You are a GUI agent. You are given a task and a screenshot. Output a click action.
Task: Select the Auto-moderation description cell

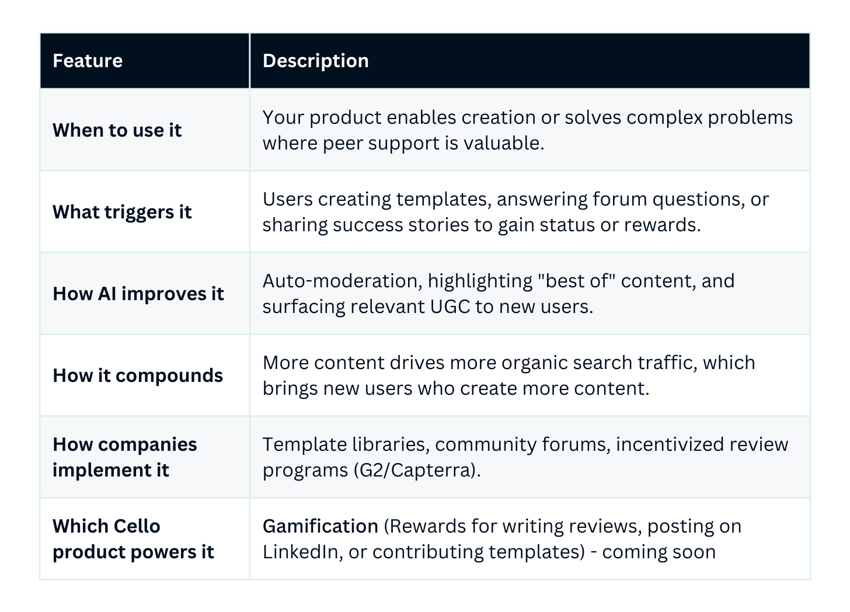(498, 294)
